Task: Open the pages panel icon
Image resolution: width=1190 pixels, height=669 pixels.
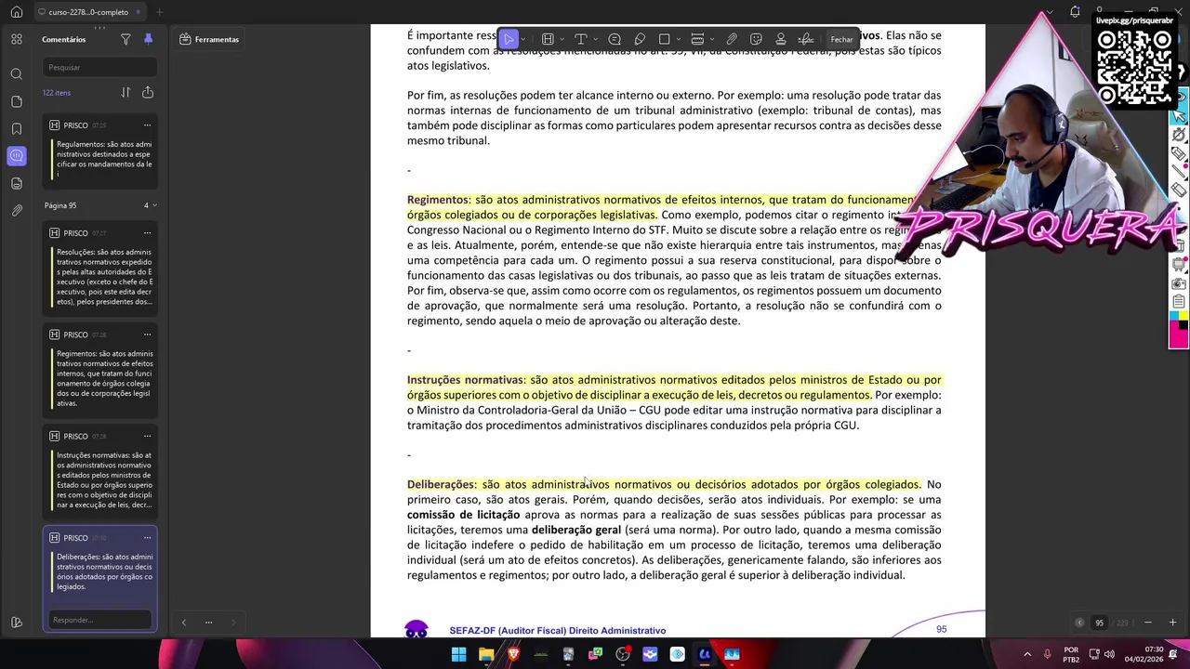Action: [x=17, y=101]
